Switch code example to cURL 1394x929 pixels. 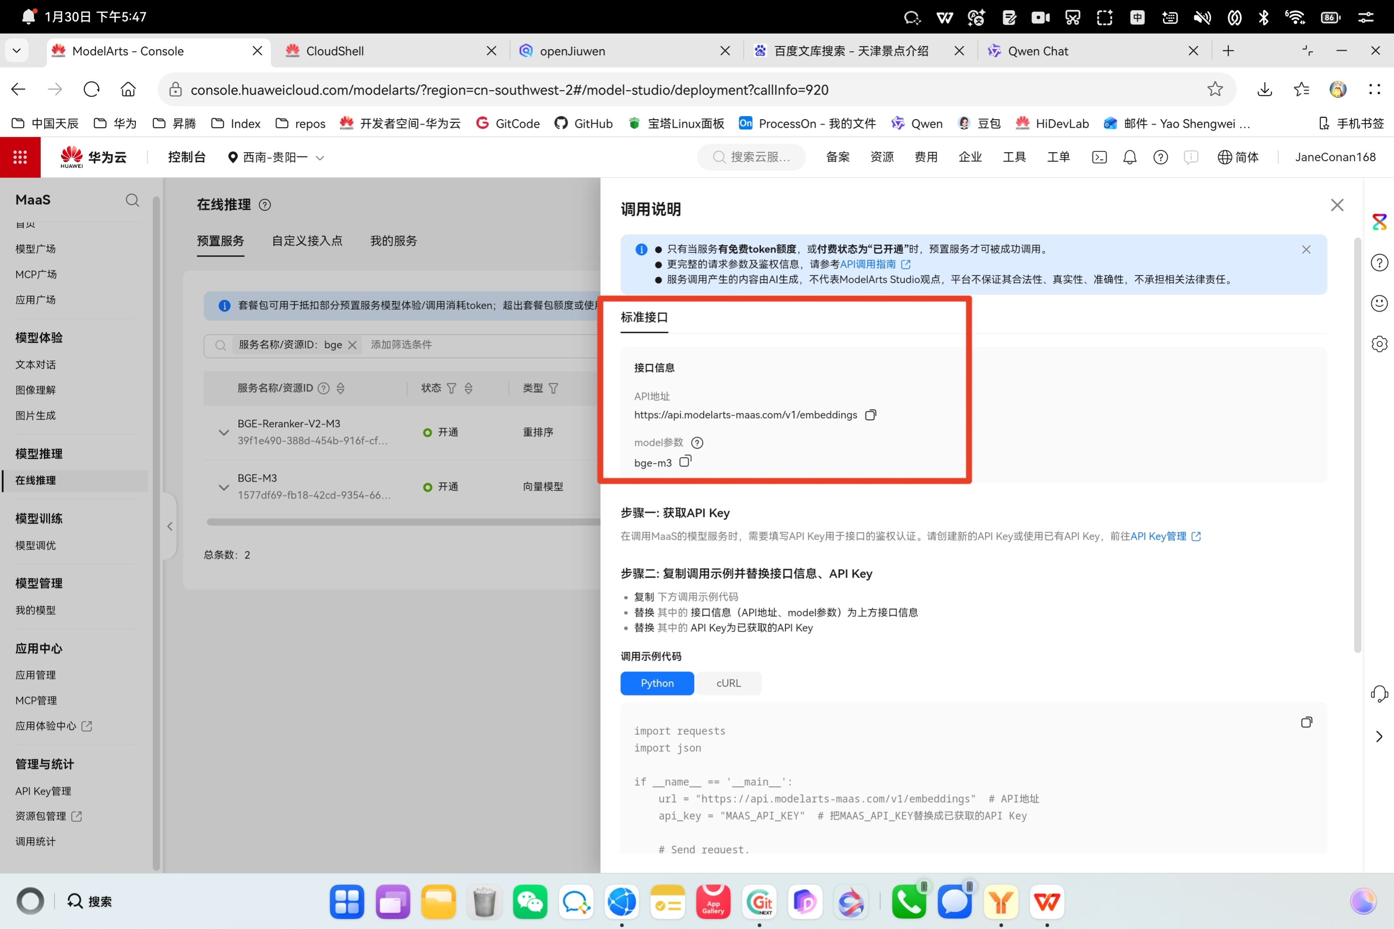pos(728,683)
